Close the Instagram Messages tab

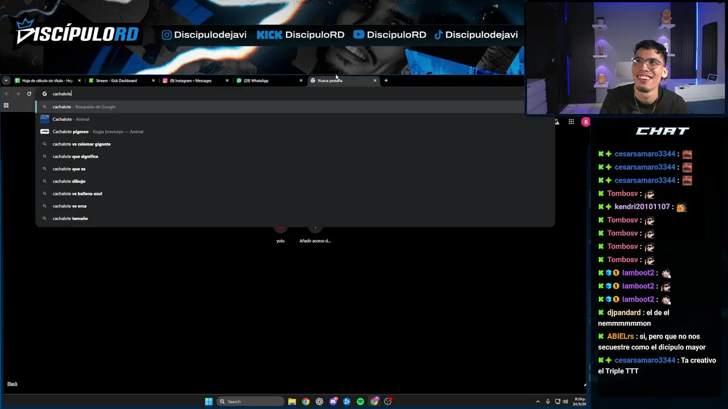click(227, 81)
